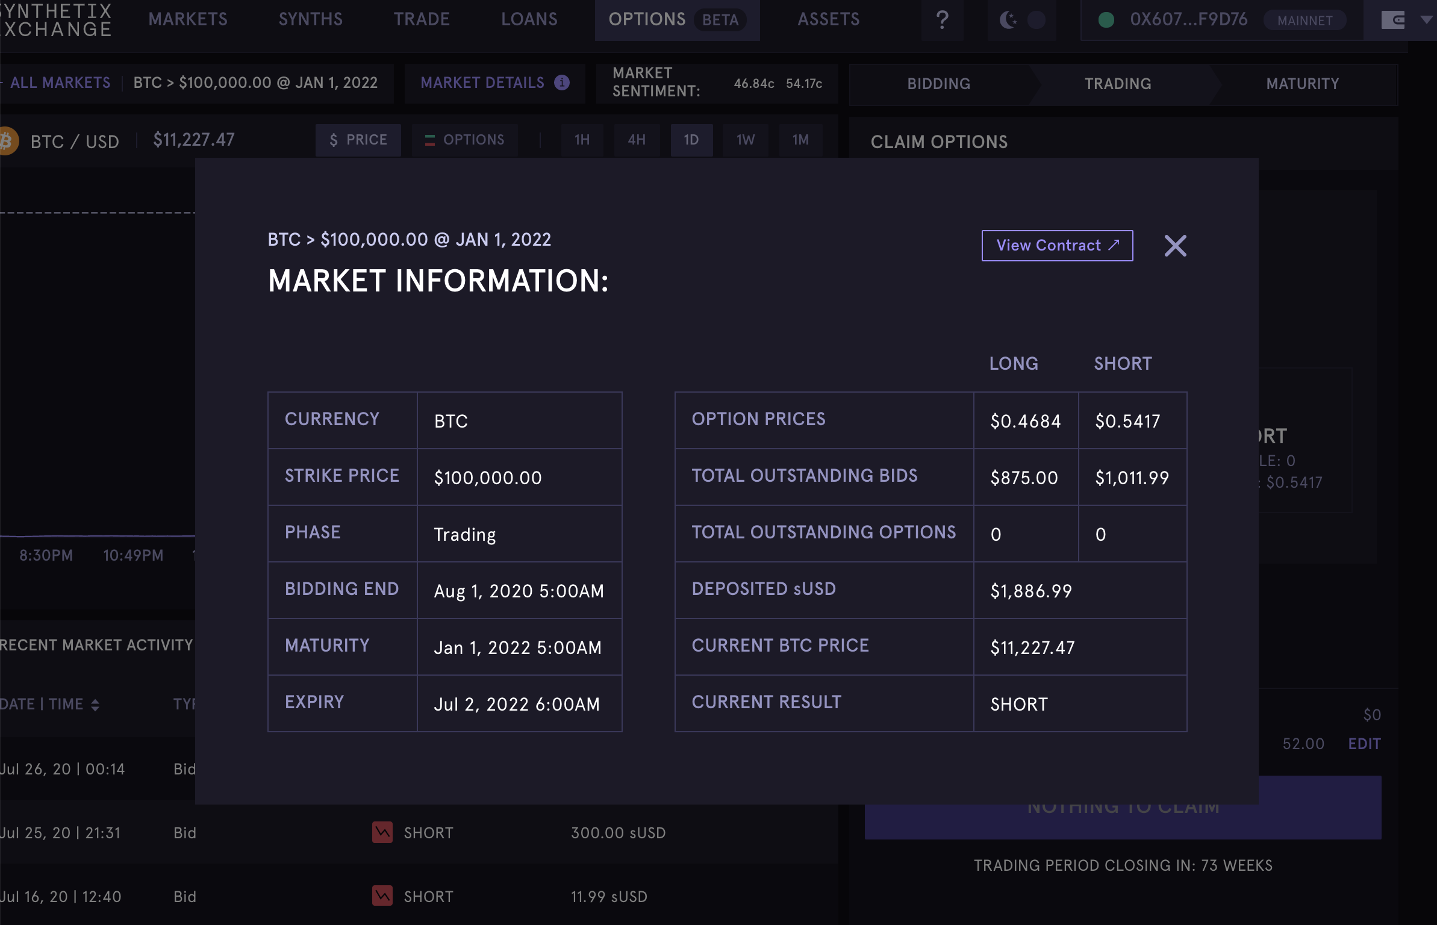
Task: Toggle dark/light theme switch
Action: 1022,20
